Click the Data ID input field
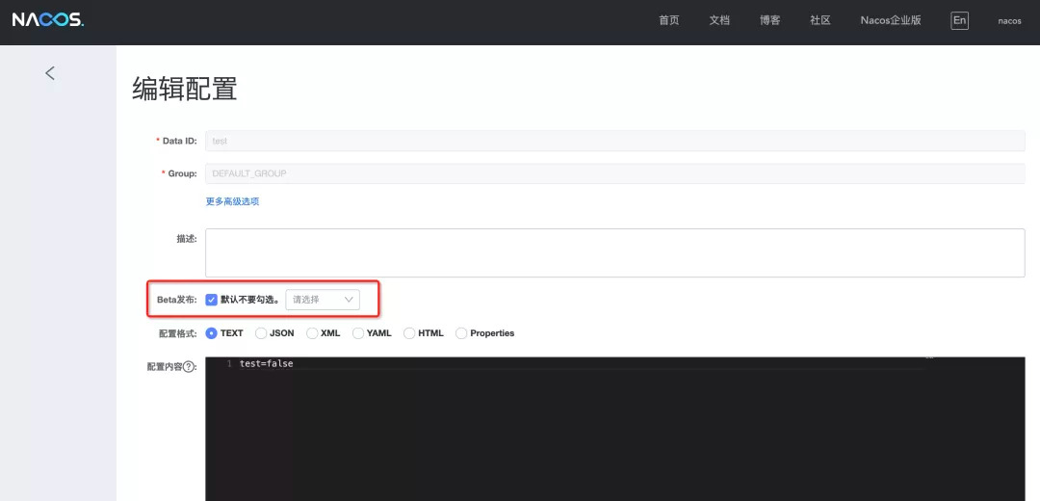The image size is (1040, 501). pos(614,141)
